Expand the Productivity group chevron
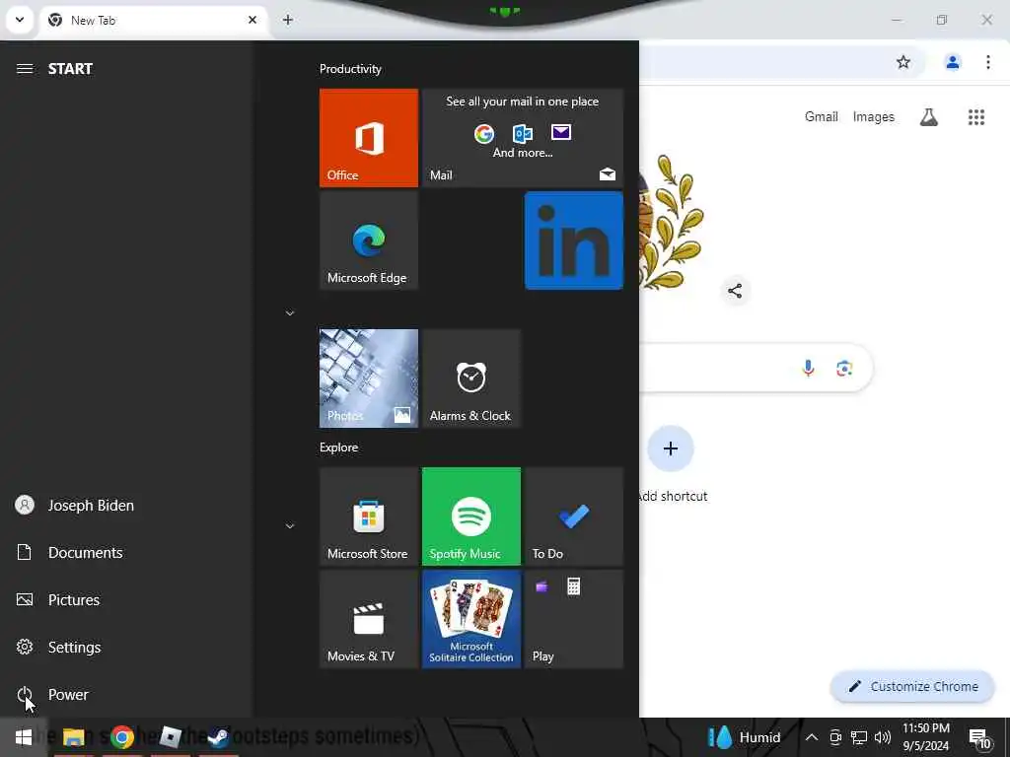Viewport: 1010px width, 757px height. click(290, 312)
